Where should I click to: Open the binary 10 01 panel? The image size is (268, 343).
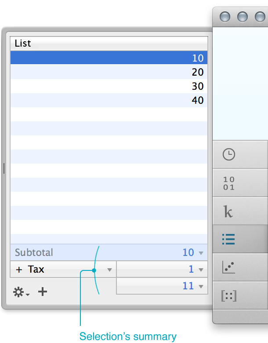(x=228, y=183)
